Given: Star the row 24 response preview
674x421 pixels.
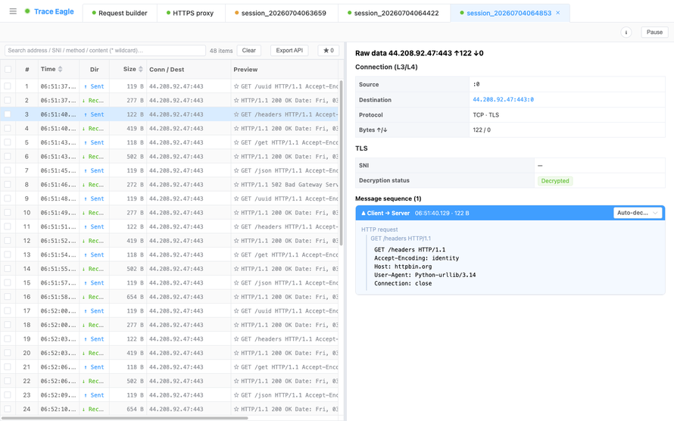Looking at the screenshot, I should coord(236,410).
